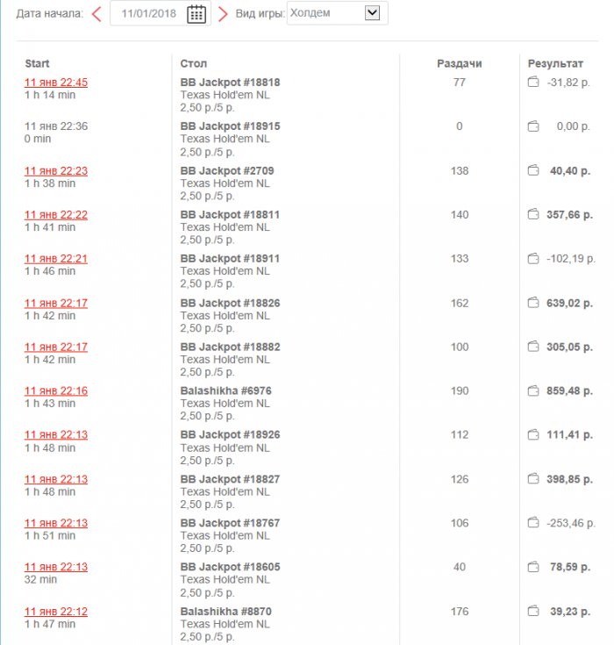Image resolution: width=614 pixels, height=645 pixels.
Task: Click hand history icon for Balashikha #8870
Action: (532, 612)
